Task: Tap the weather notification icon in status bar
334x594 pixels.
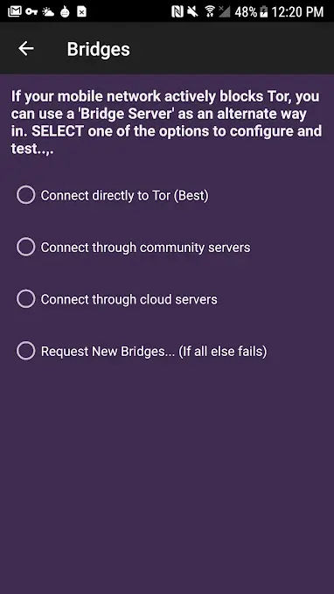Action: [x=48, y=11]
